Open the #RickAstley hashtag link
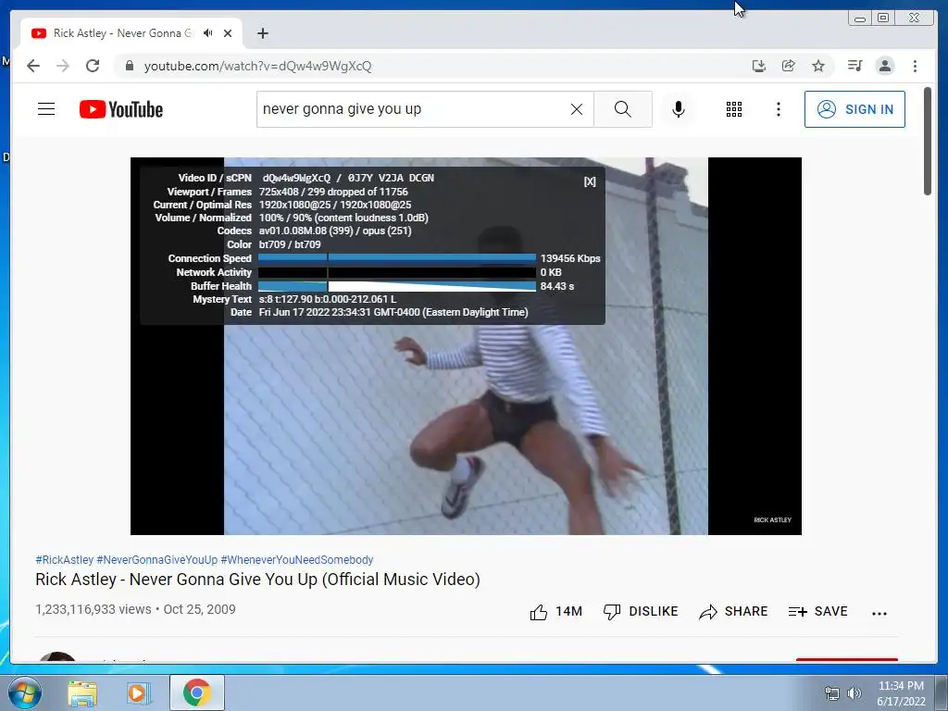The image size is (948, 711). pos(65,560)
